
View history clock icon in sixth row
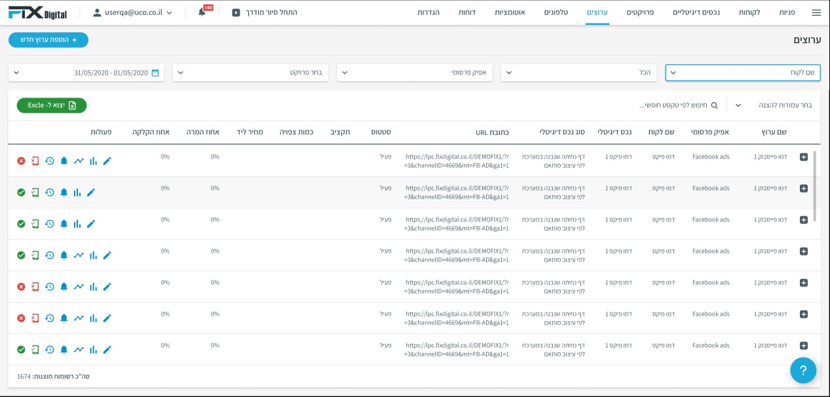tap(50, 318)
